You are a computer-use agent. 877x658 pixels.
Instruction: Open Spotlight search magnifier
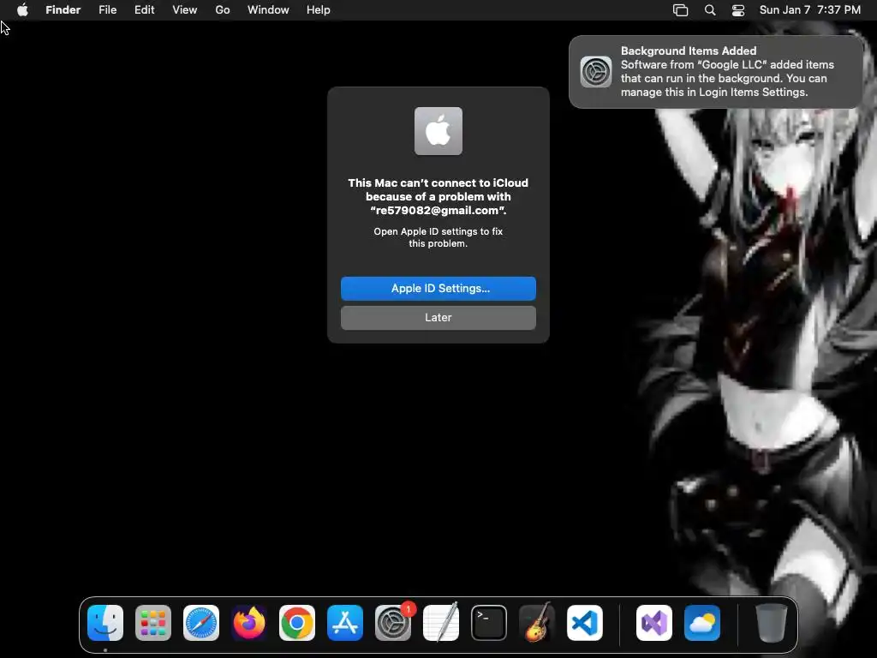(x=710, y=10)
